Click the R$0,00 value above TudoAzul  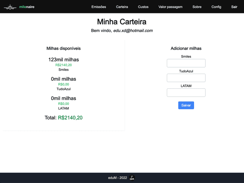click(64, 84)
